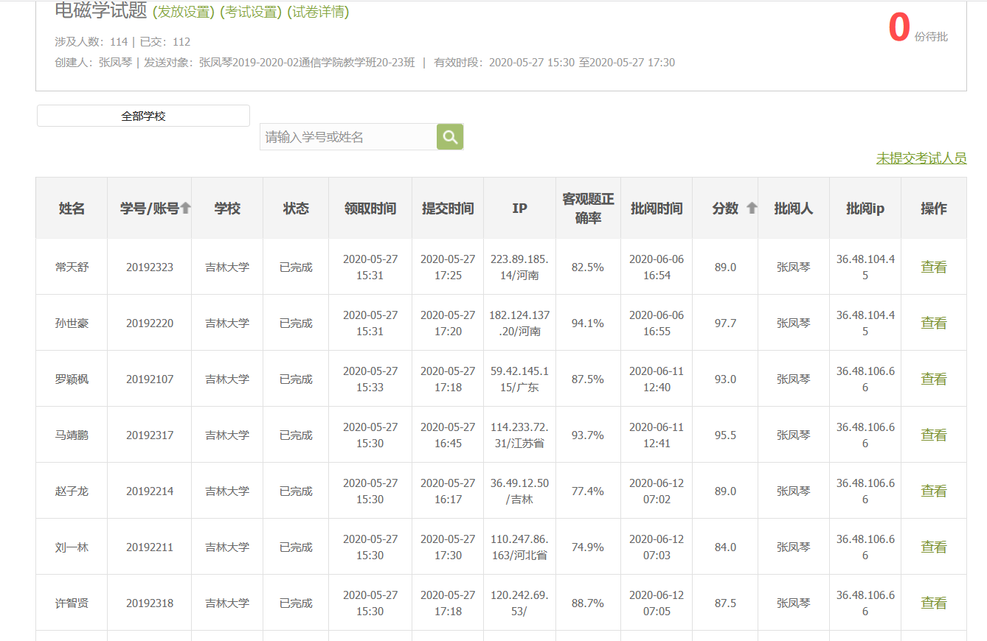Open the 全部学校 school filter dropdown
This screenshot has width=987, height=641.
pos(143,116)
